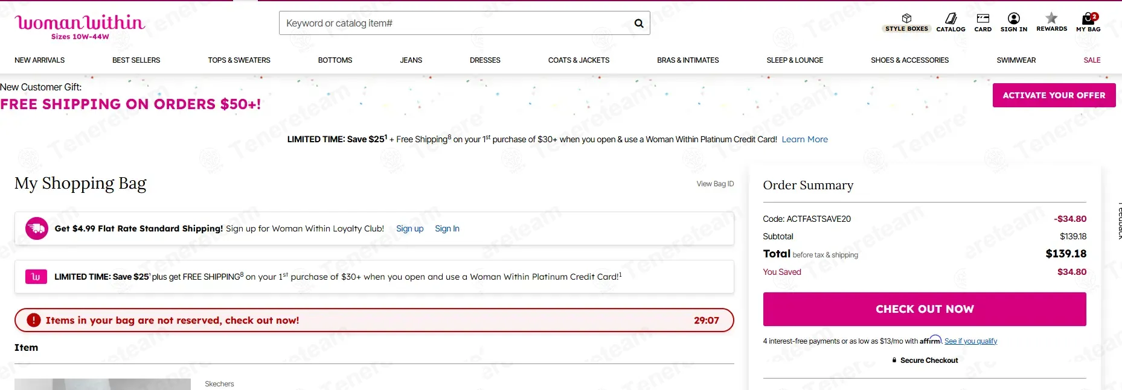Click the search magnifier icon
This screenshot has height=390, width=1122.
pos(638,24)
